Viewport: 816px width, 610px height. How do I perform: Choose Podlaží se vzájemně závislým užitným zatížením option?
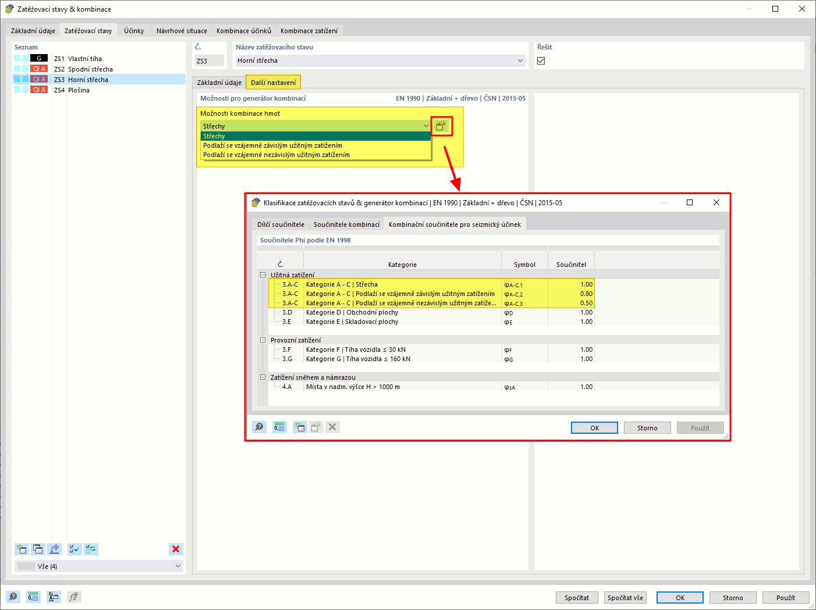[315, 145]
